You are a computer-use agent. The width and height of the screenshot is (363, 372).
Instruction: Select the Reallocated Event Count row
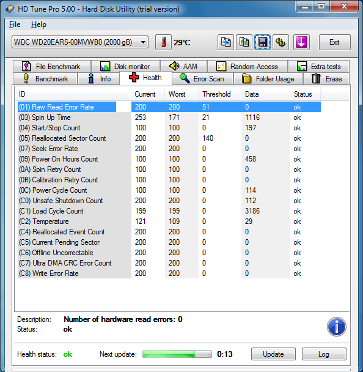(169, 232)
